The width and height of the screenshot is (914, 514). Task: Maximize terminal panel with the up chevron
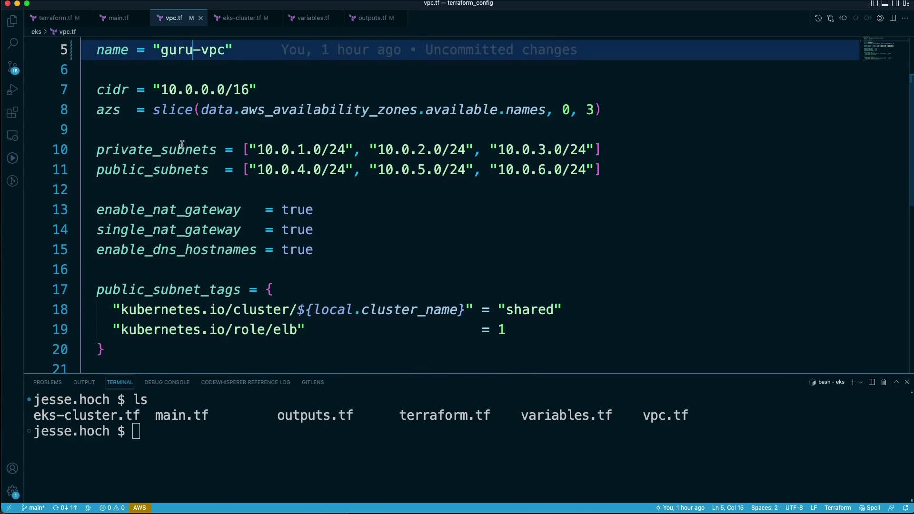(896, 382)
